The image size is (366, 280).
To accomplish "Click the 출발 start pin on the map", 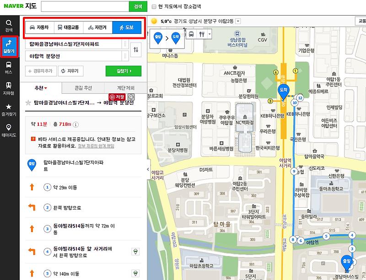I will (347, 263).
